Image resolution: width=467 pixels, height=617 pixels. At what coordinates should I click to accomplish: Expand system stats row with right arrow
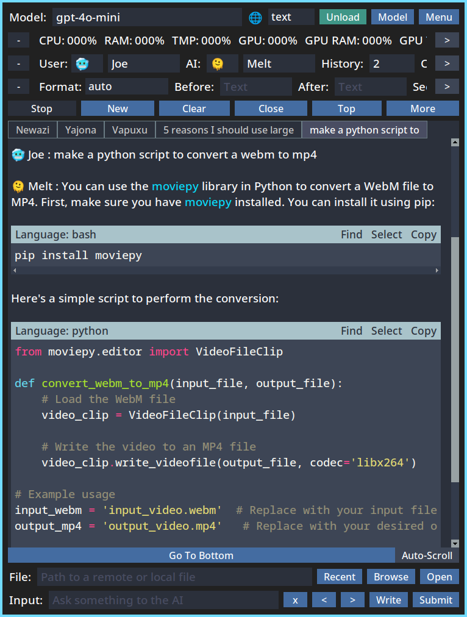click(447, 40)
